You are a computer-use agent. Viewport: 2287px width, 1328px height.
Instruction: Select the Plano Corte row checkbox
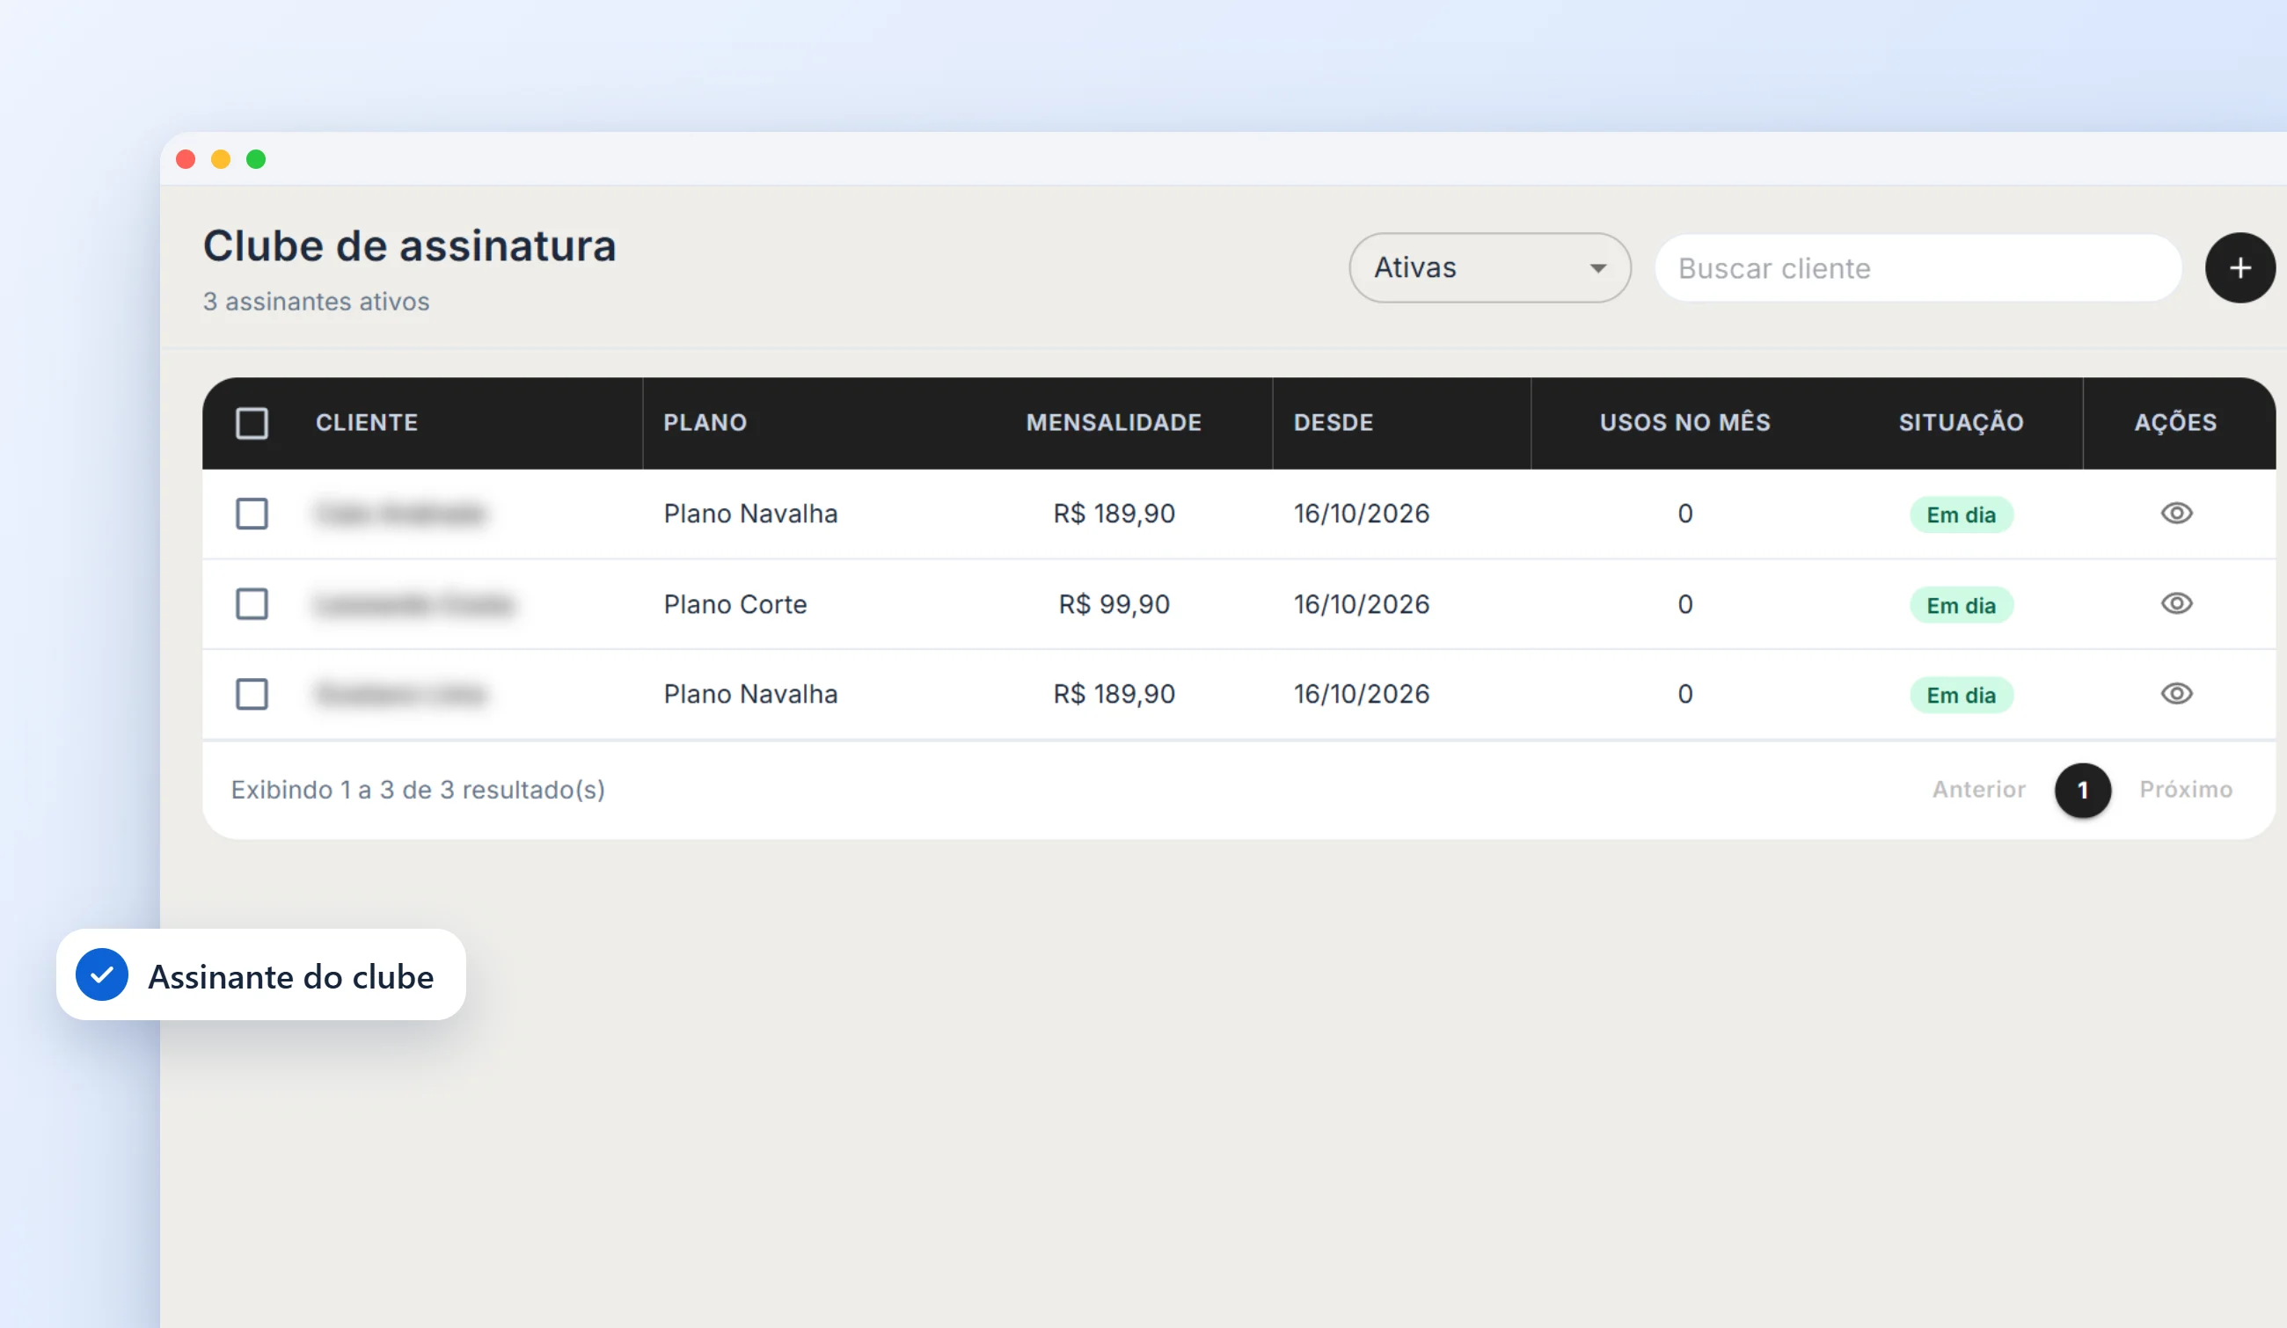coord(252,604)
